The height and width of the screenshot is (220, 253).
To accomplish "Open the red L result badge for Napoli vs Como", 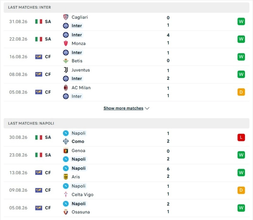I will tap(241, 137).
